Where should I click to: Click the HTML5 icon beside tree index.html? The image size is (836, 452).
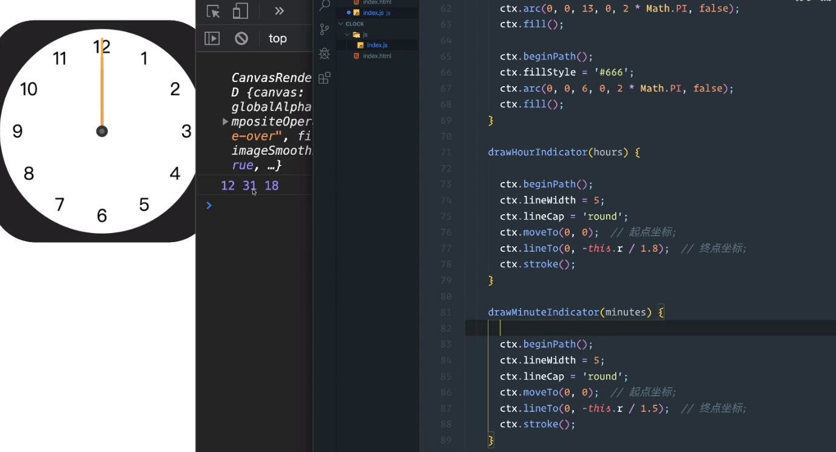(x=356, y=56)
